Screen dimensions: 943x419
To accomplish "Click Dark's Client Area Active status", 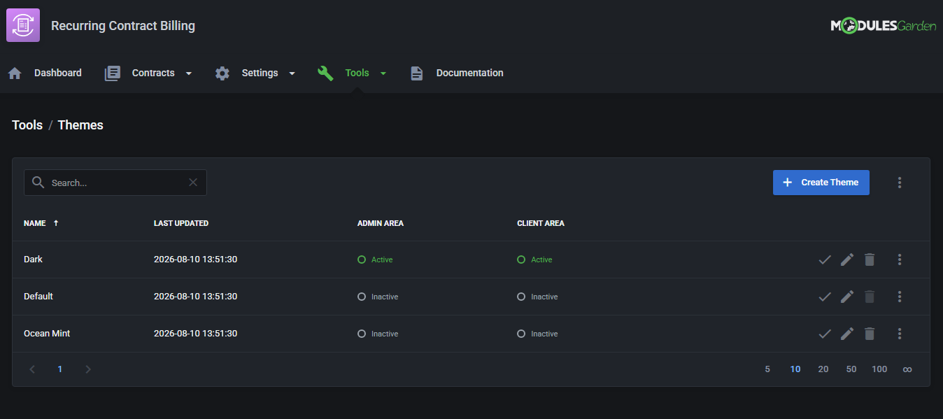I will point(535,260).
